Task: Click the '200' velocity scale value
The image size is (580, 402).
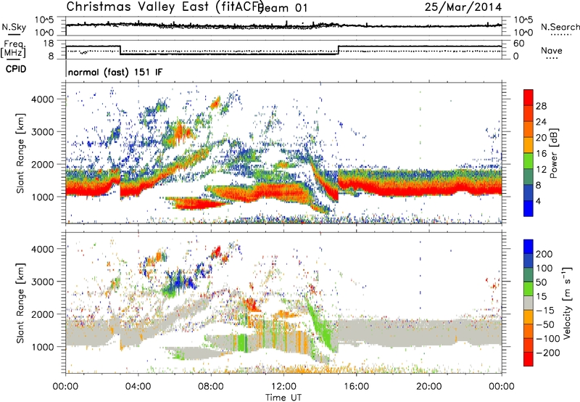Action: (x=544, y=254)
